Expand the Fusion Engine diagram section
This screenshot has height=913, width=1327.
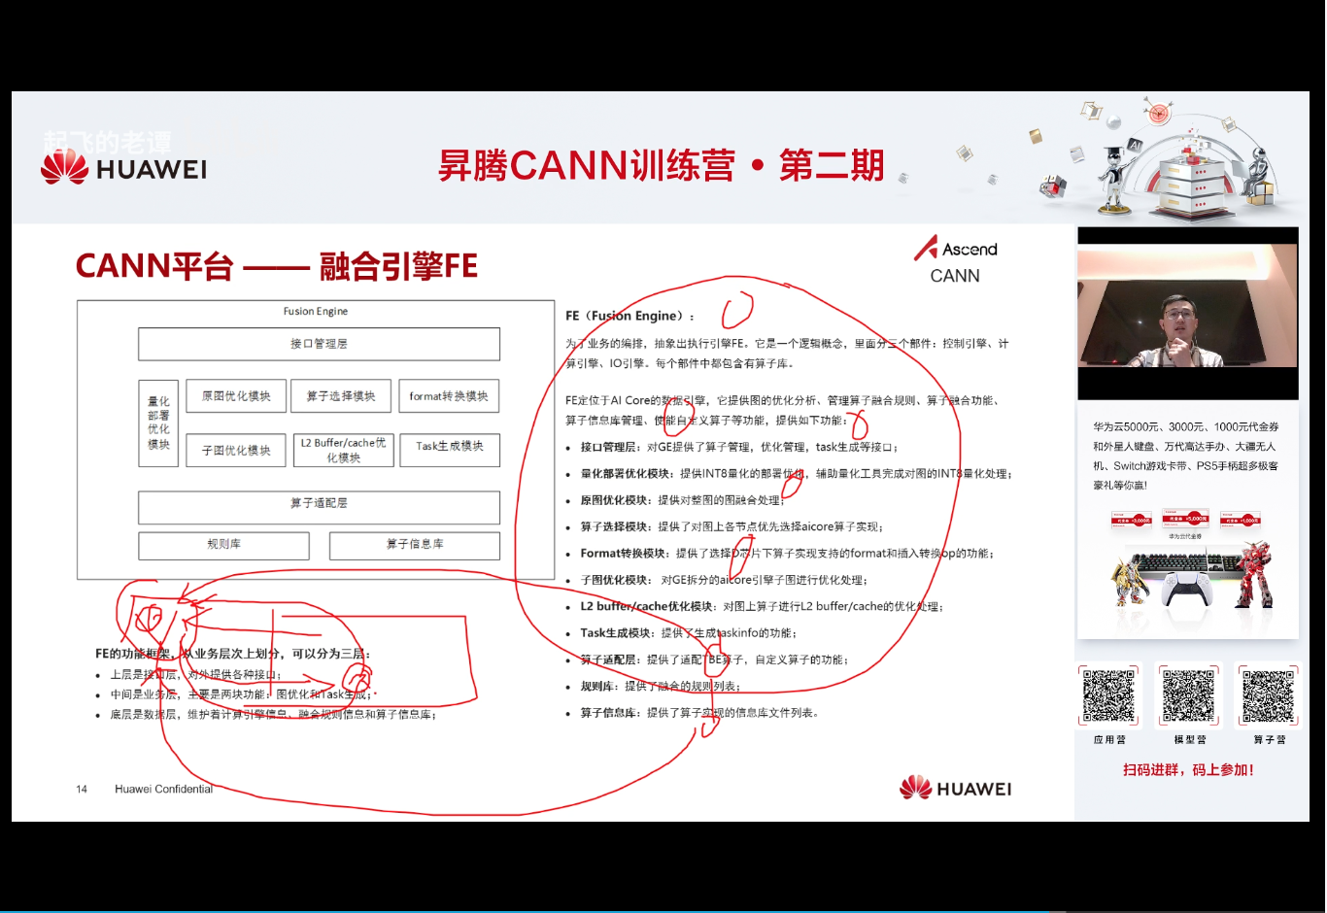[x=316, y=311]
